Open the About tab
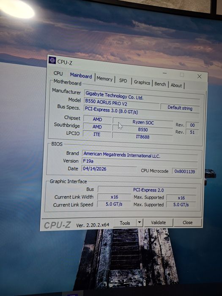This screenshot has width=222, height=296. click(176, 85)
